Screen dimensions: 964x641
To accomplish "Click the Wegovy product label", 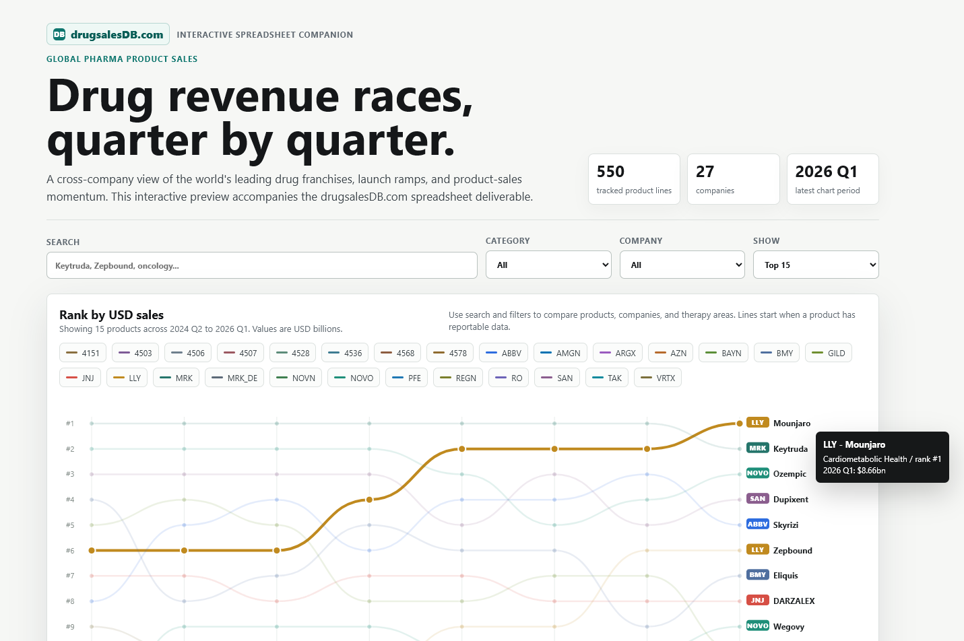I will 789,627.
